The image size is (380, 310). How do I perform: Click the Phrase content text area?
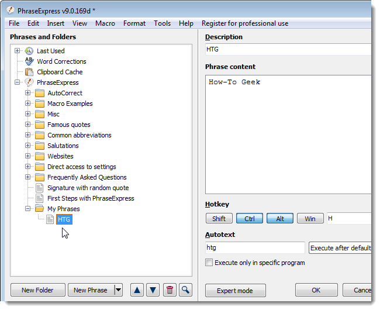[288, 135]
